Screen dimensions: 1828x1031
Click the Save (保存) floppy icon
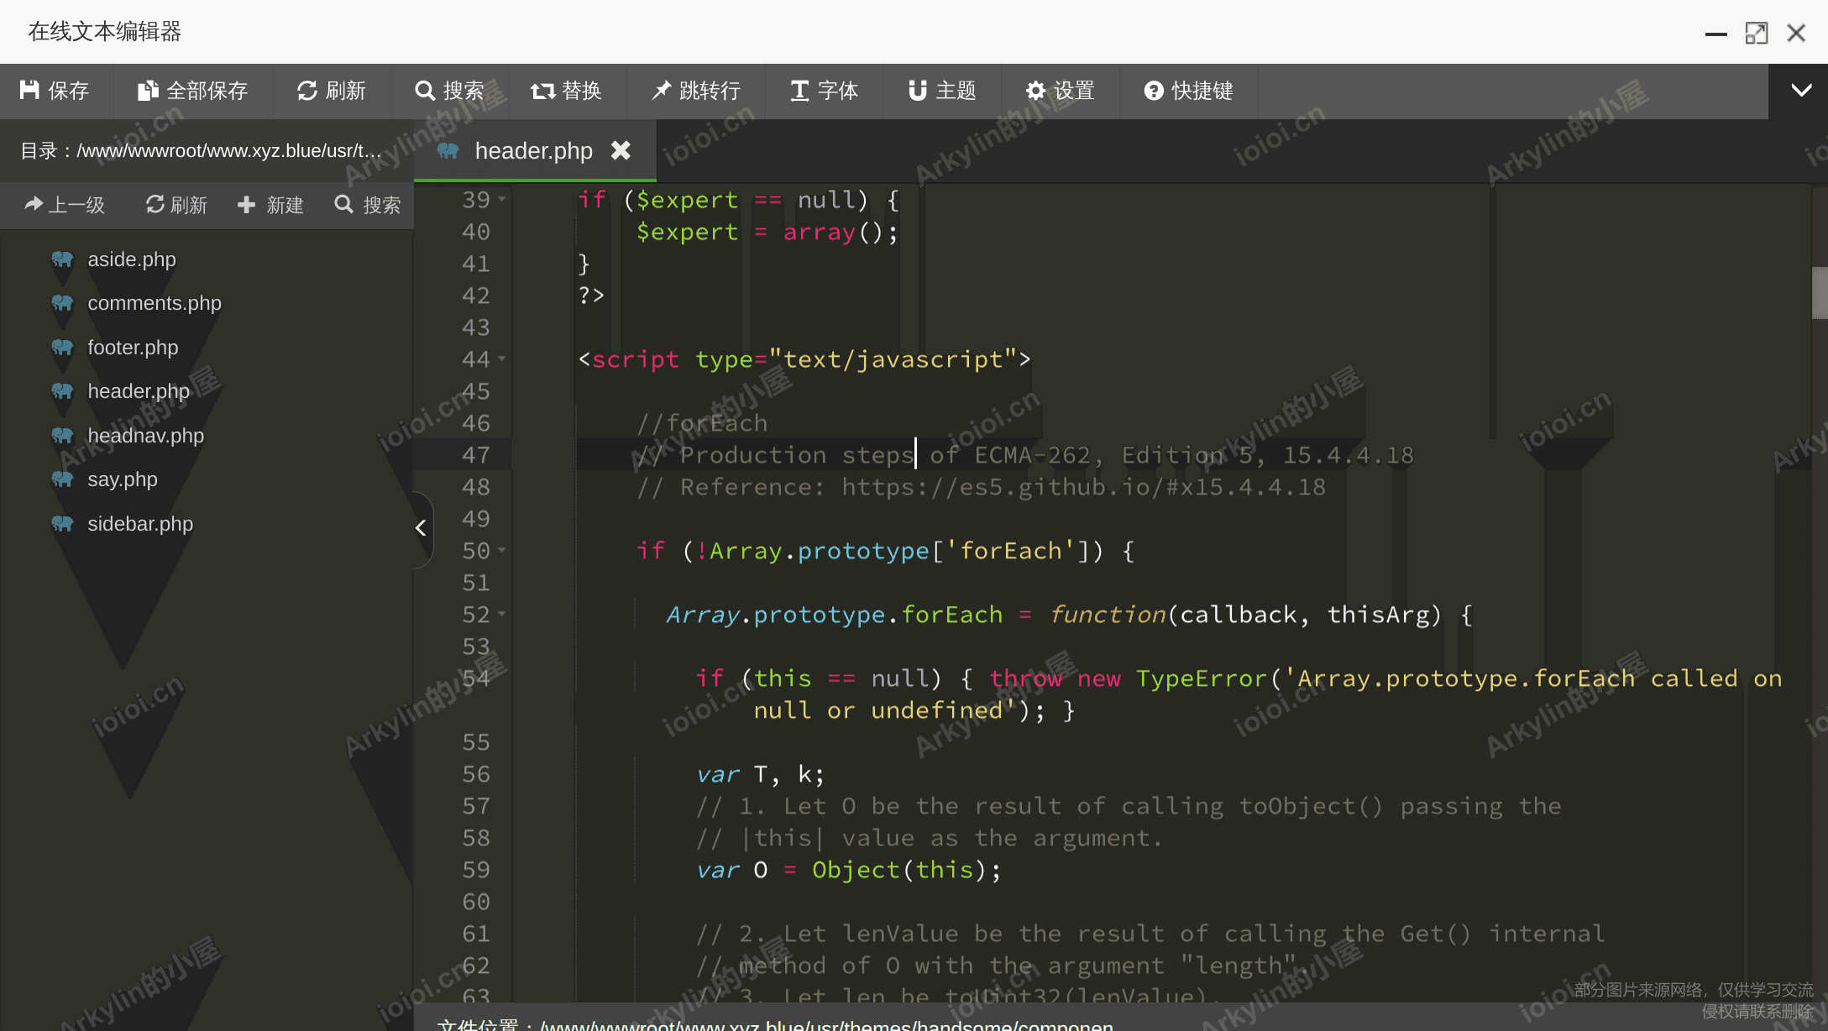pos(30,90)
